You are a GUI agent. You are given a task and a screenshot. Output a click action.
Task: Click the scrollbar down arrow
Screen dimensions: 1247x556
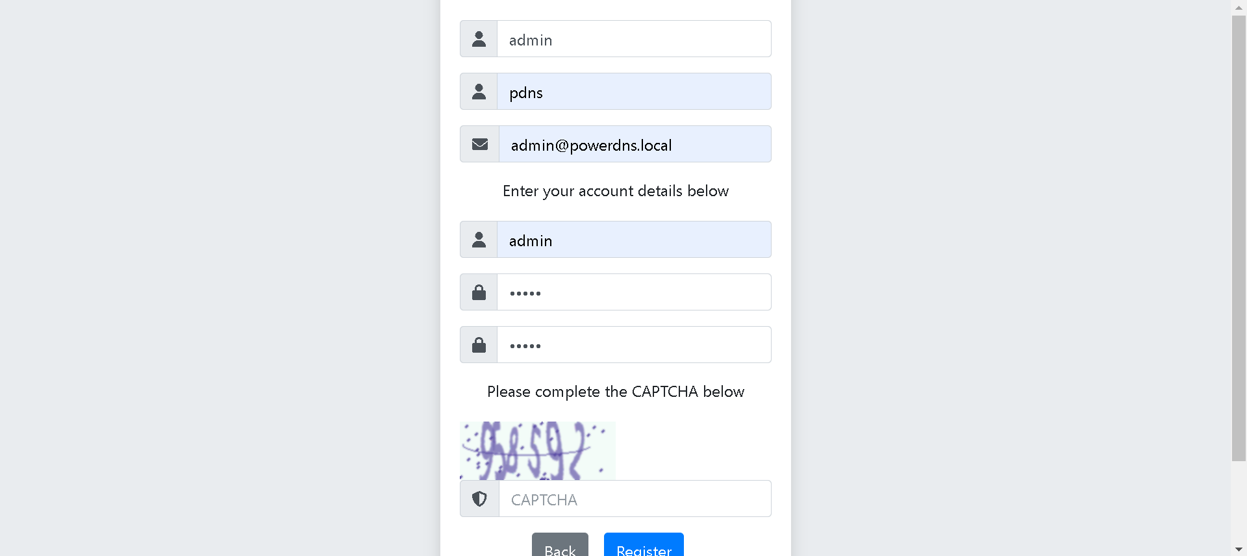coord(1239,550)
